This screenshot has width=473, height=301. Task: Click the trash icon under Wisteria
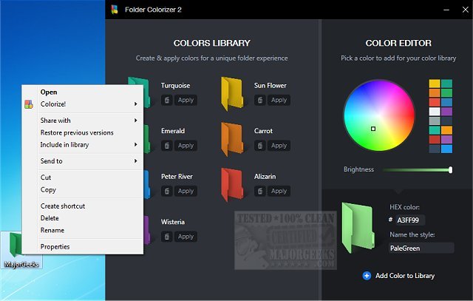[x=167, y=237]
